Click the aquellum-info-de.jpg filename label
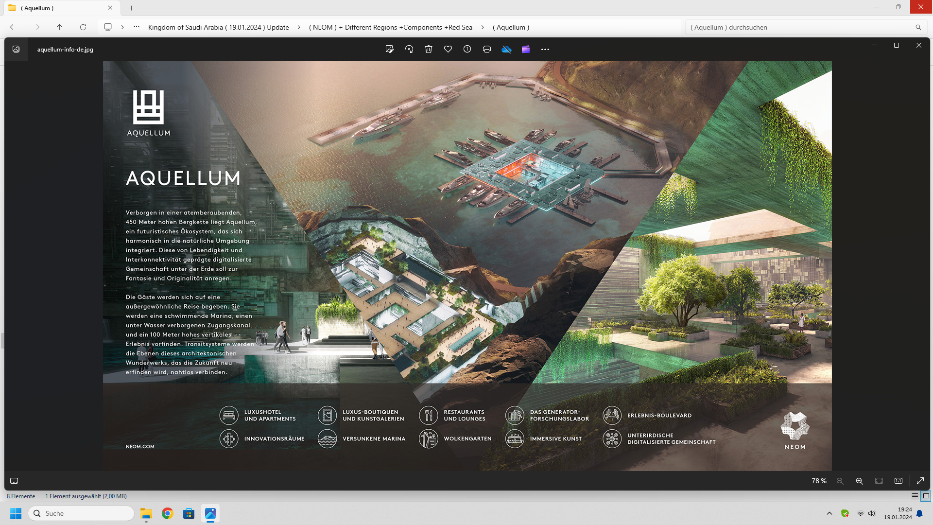 65,49
